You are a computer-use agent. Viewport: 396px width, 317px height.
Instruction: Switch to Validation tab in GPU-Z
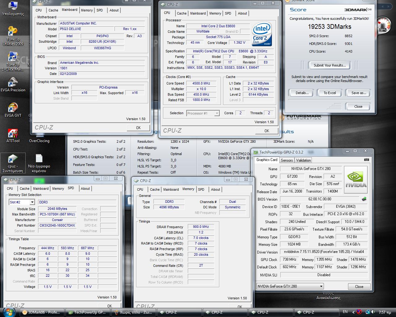303,160
